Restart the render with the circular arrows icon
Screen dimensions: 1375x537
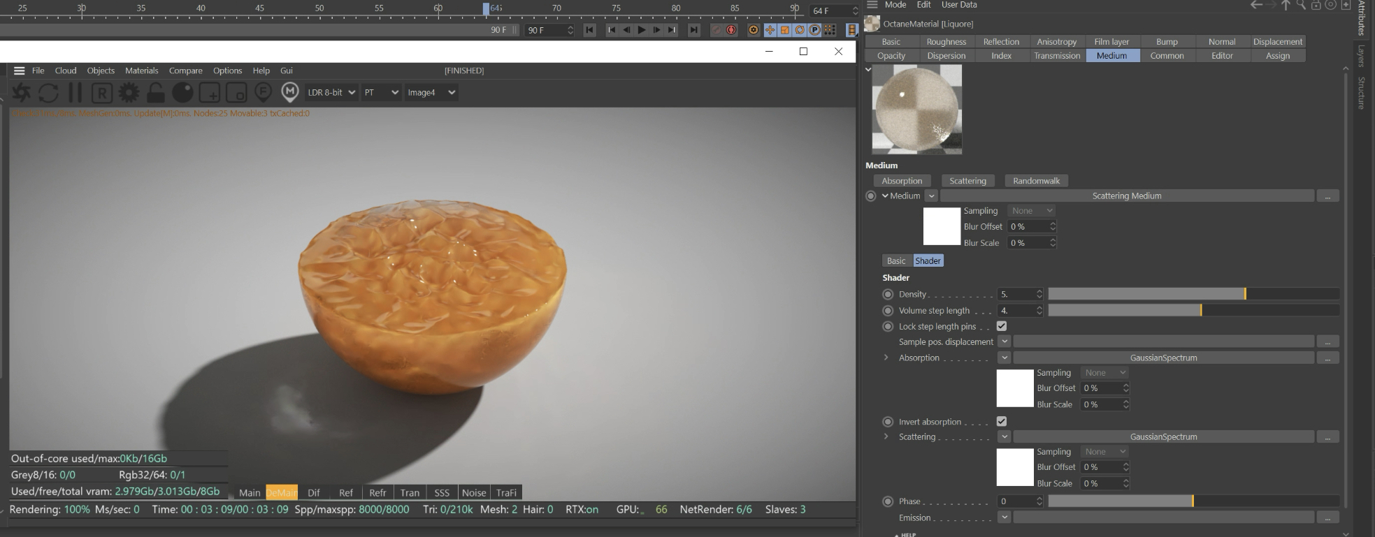click(x=48, y=92)
